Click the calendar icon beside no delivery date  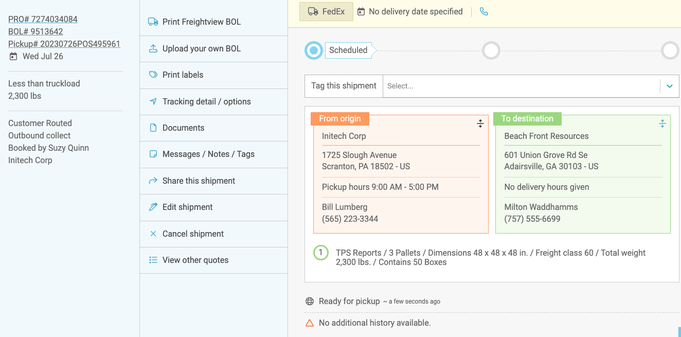[361, 11]
